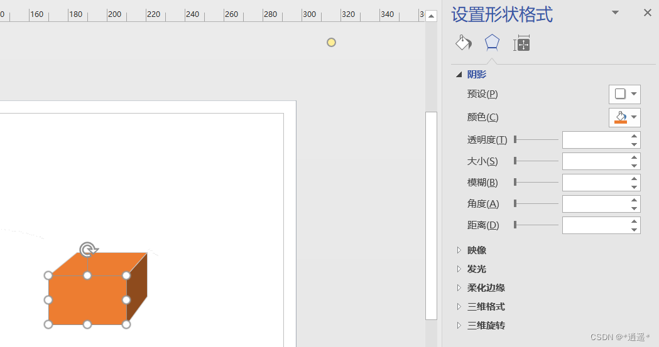Expand the 发光 section
The image size is (659, 347).
[459, 269]
